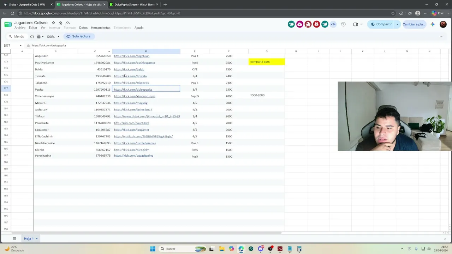Expand the Hoja 1 sheet menu
Screen dimensions: 452x254
coord(36,238)
